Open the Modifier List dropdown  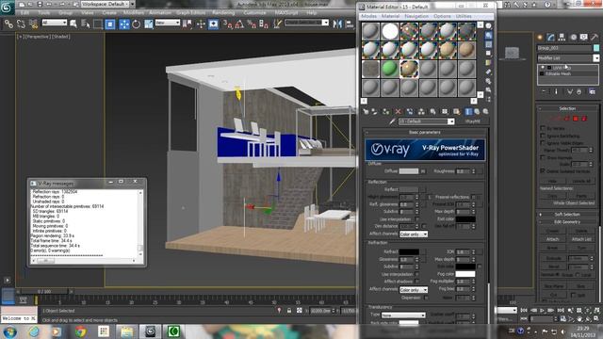click(x=568, y=58)
